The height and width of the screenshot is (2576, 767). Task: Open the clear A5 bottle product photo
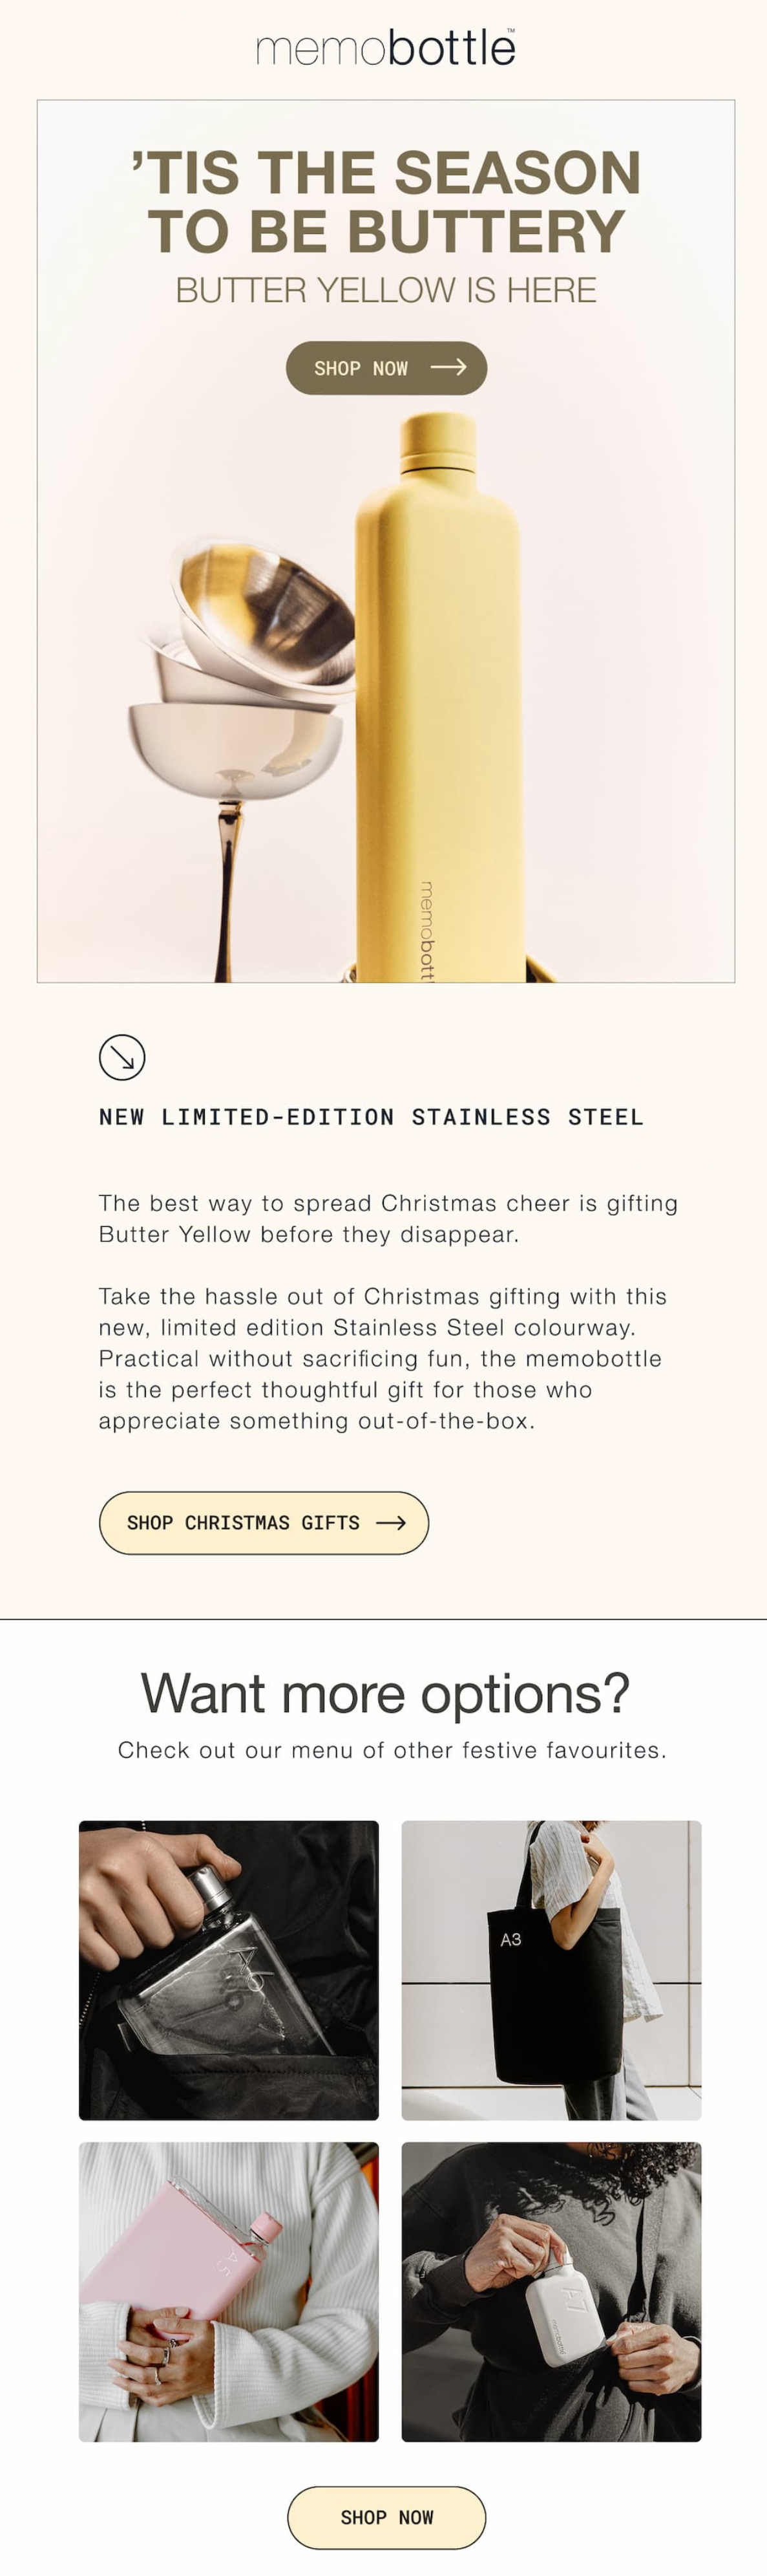click(229, 1970)
